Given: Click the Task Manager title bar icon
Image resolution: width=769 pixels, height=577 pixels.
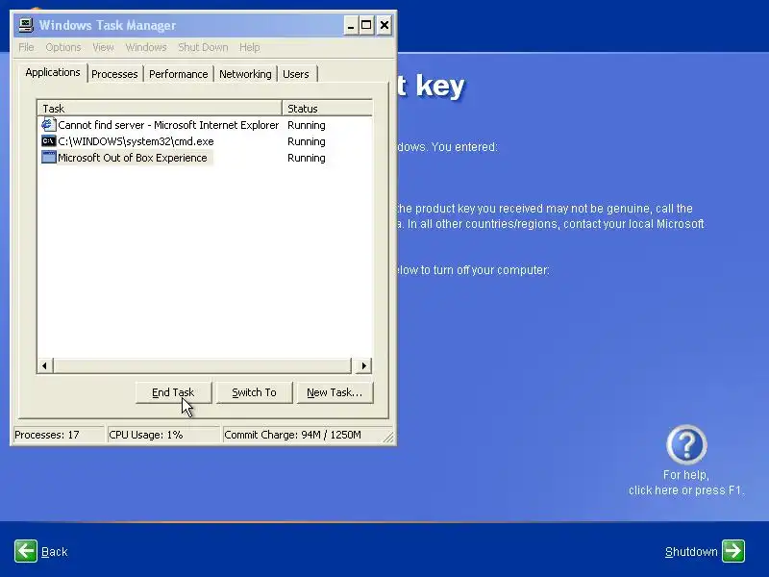Looking at the screenshot, I should (x=26, y=25).
